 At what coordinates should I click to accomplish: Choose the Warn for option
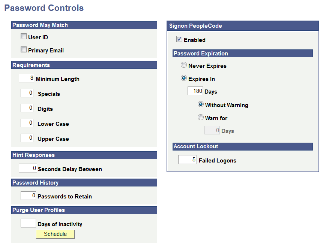[201, 118]
